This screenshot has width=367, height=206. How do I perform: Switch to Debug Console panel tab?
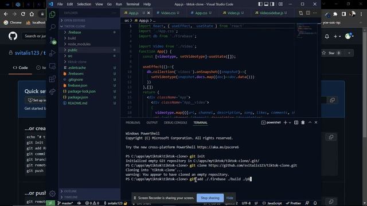(x=175, y=122)
